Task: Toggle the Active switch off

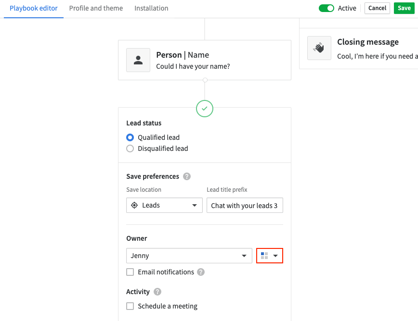Action: click(326, 8)
